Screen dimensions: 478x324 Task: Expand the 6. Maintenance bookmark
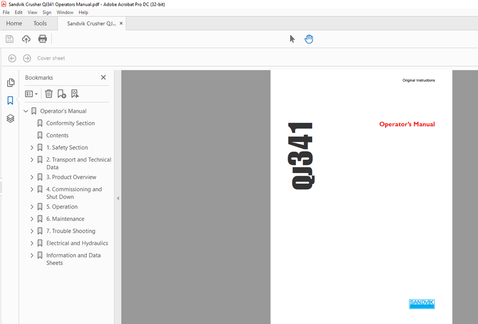pyautogui.click(x=32, y=219)
